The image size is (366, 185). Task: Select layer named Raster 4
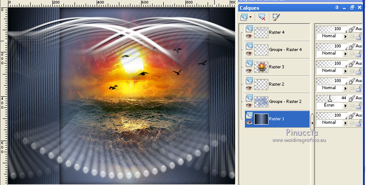[x=276, y=32]
